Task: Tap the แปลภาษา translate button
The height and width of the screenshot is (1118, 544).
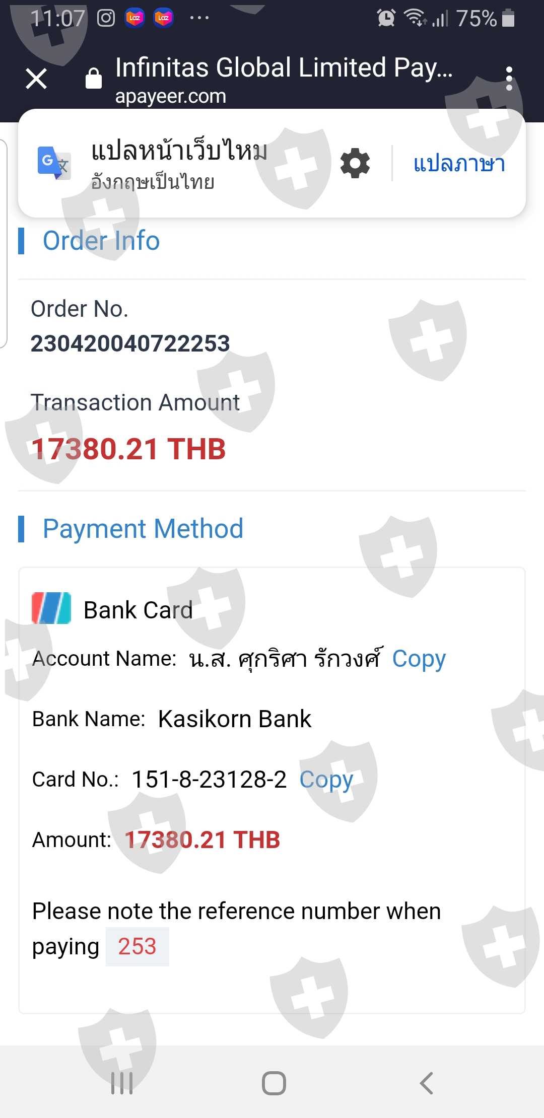Action: (x=459, y=163)
